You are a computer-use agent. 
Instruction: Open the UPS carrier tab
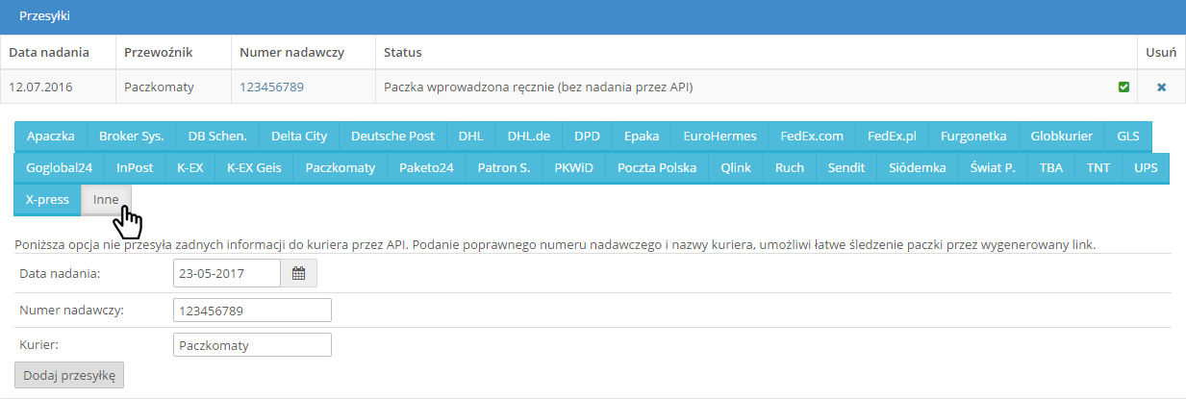pos(1146,168)
